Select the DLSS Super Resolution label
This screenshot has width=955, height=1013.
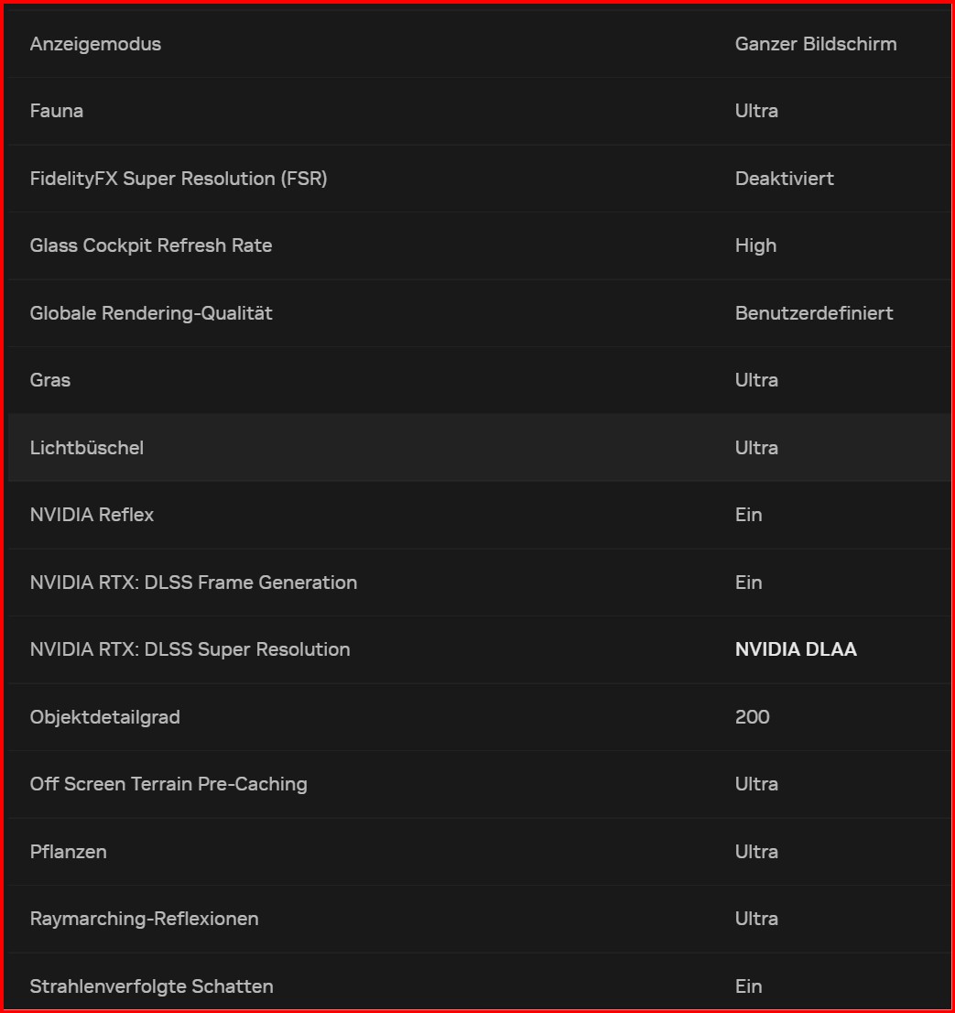point(190,649)
